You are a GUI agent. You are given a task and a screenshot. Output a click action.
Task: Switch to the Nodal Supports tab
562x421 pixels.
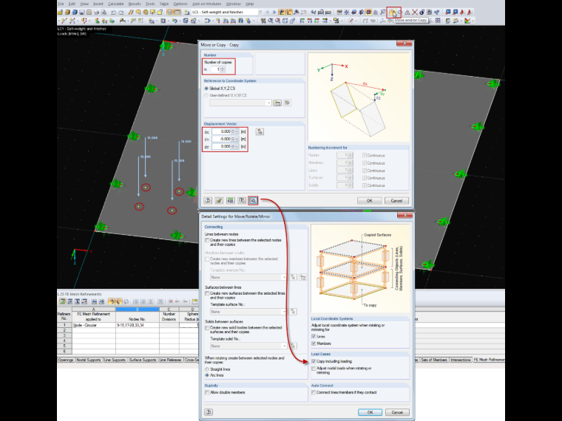(x=89, y=360)
